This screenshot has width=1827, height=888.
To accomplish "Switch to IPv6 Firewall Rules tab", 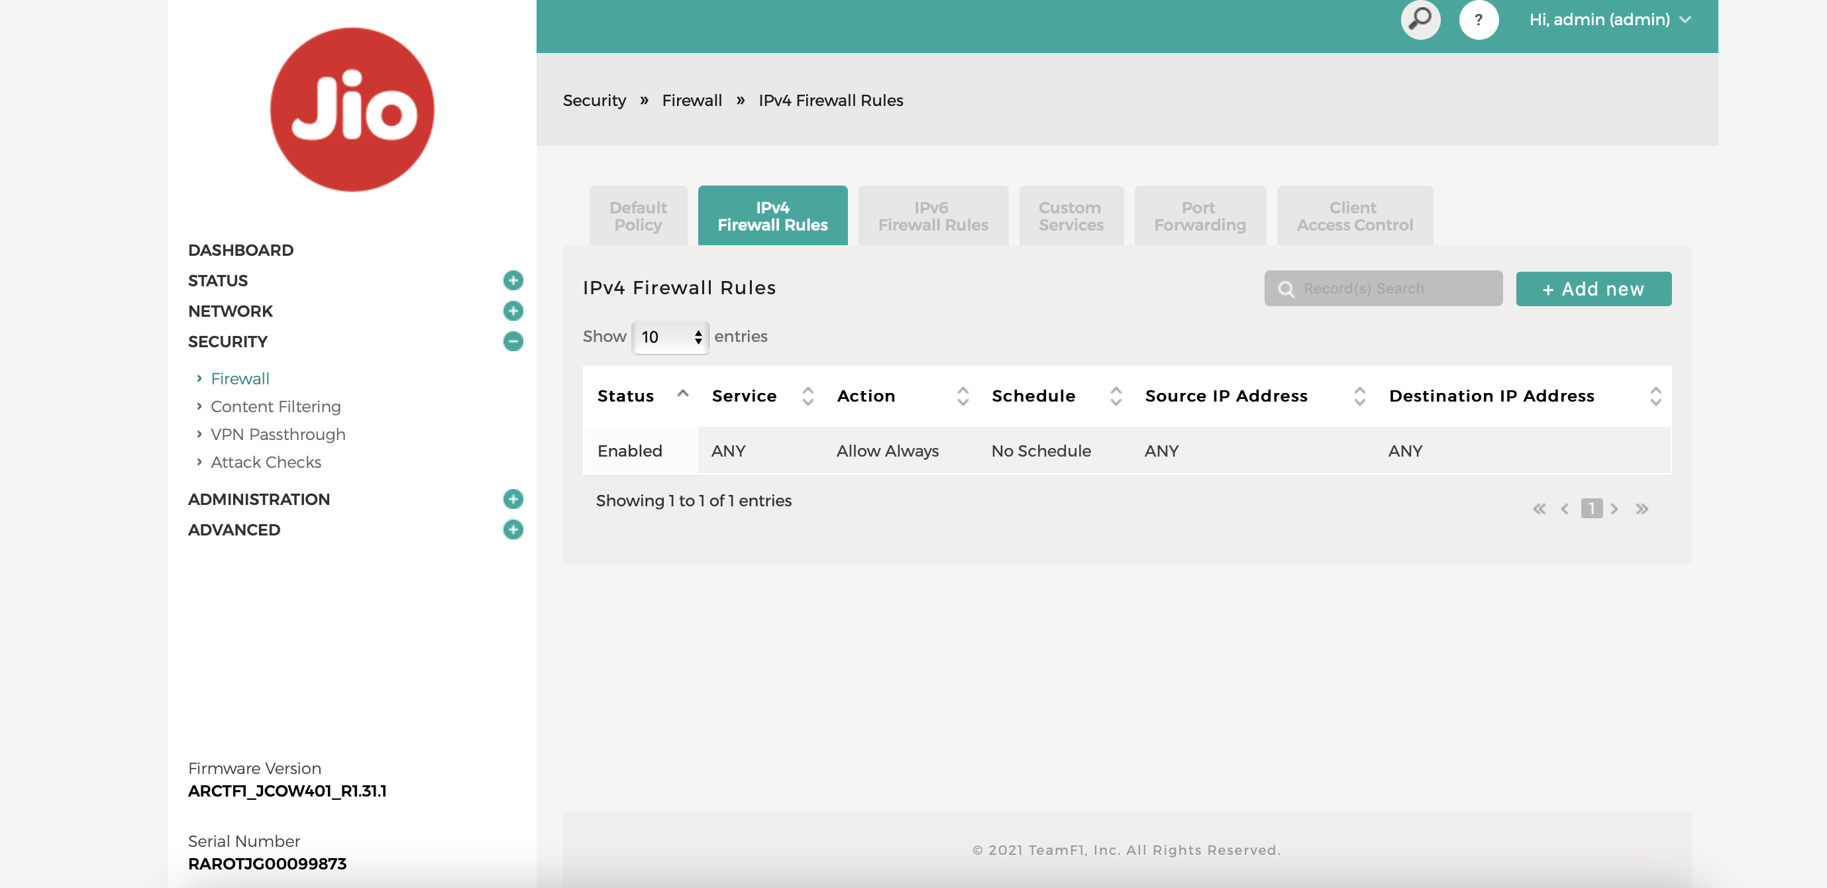I will point(931,215).
